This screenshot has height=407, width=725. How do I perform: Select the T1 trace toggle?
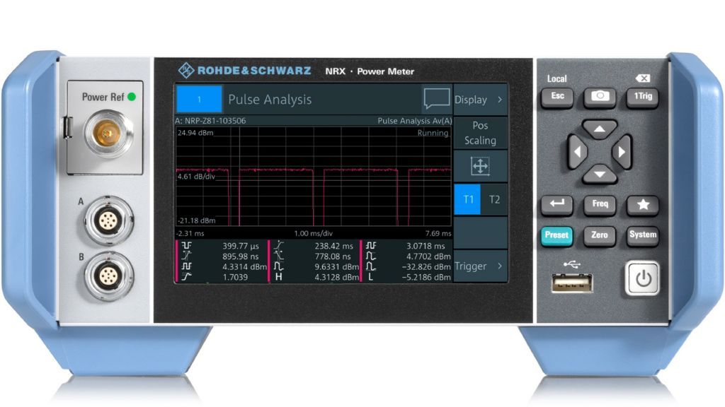467,199
